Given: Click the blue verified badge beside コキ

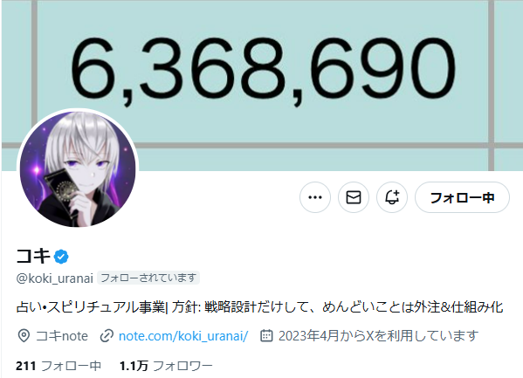Looking at the screenshot, I should pyautogui.click(x=61, y=257).
